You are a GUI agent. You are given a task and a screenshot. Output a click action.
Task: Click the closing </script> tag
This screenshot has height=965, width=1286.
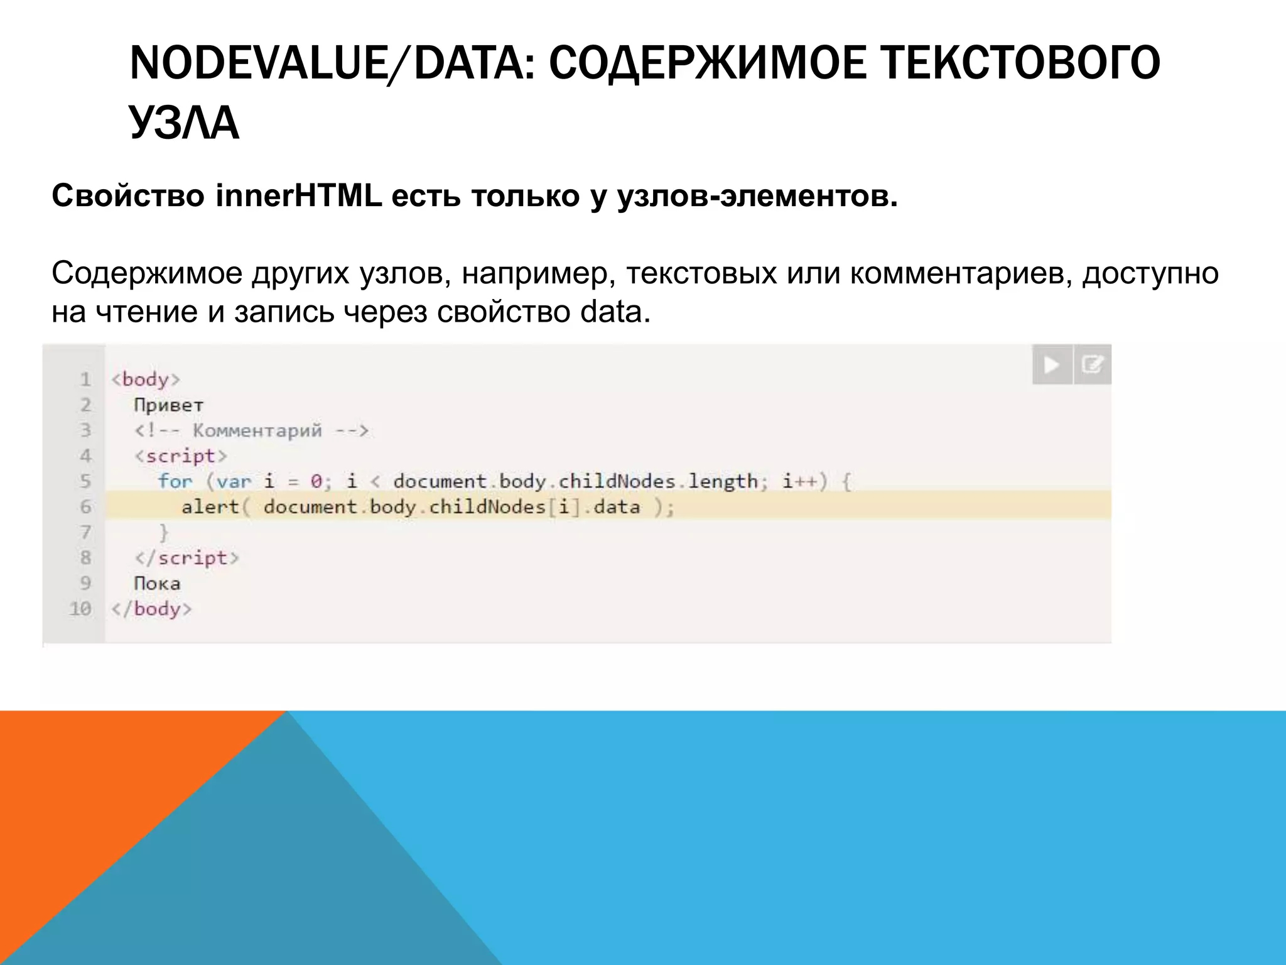(187, 558)
